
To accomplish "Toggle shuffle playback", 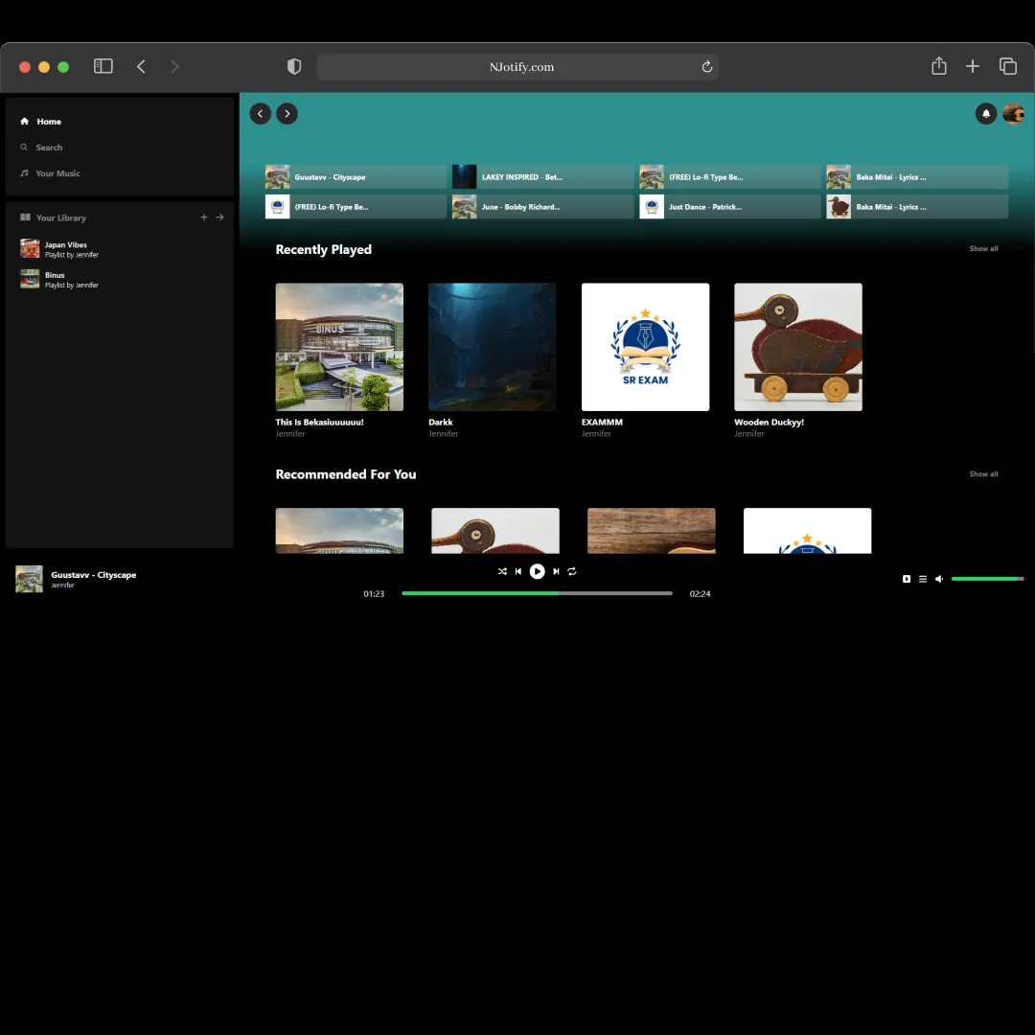I will point(502,571).
